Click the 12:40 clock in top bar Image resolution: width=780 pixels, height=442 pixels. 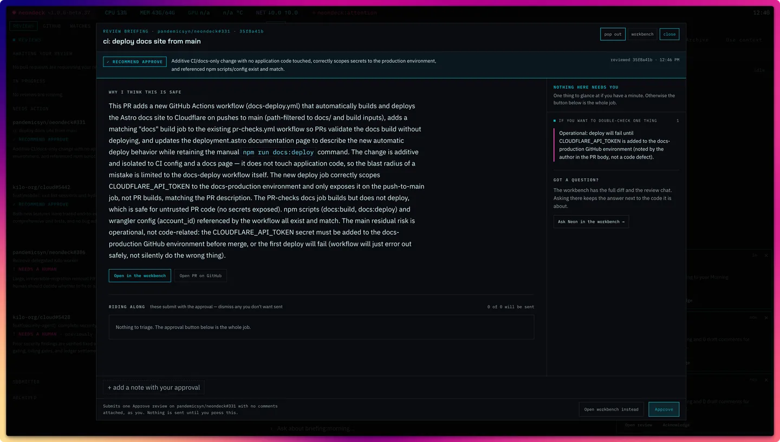pos(761,12)
